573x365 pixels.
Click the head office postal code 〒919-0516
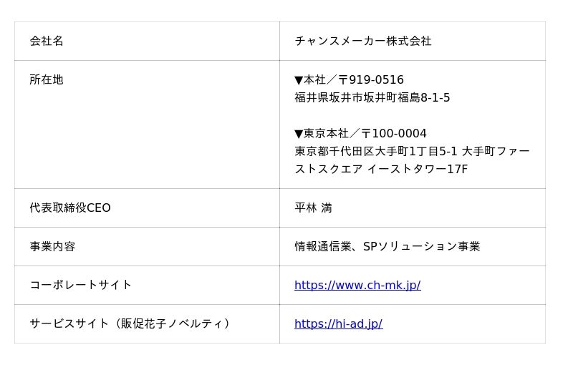click(x=370, y=79)
